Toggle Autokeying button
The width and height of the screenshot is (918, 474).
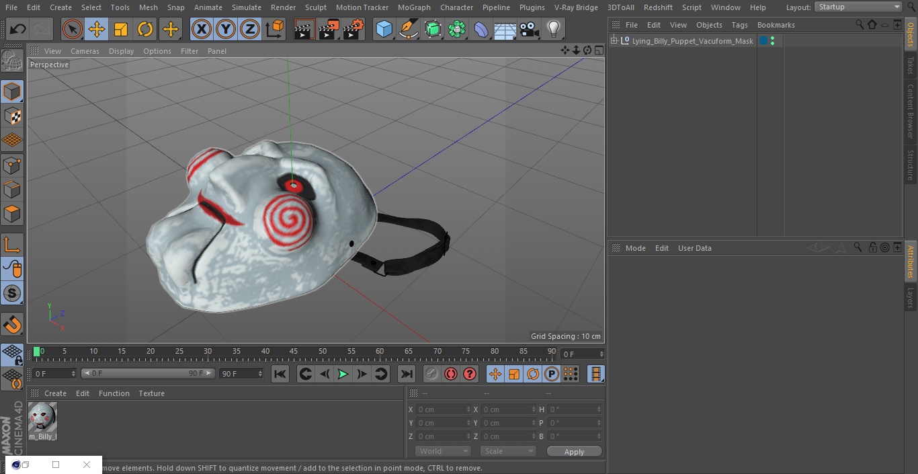451,374
